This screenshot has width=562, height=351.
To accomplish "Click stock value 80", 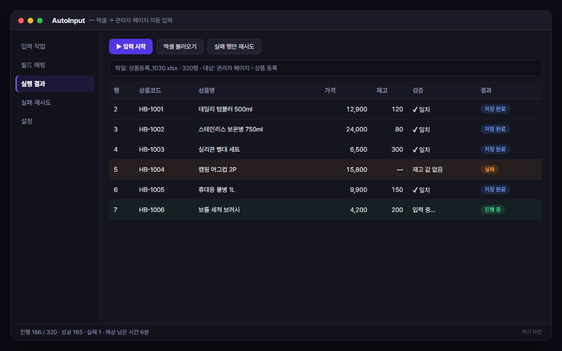I will 399,129.
